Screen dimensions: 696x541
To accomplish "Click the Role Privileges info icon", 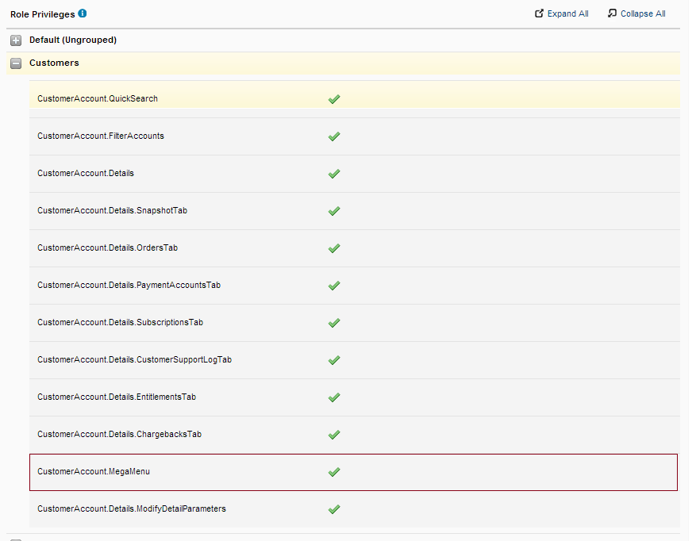I will (x=83, y=13).
